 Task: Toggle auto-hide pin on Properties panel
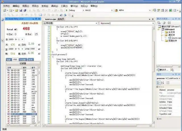pos(176,74)
